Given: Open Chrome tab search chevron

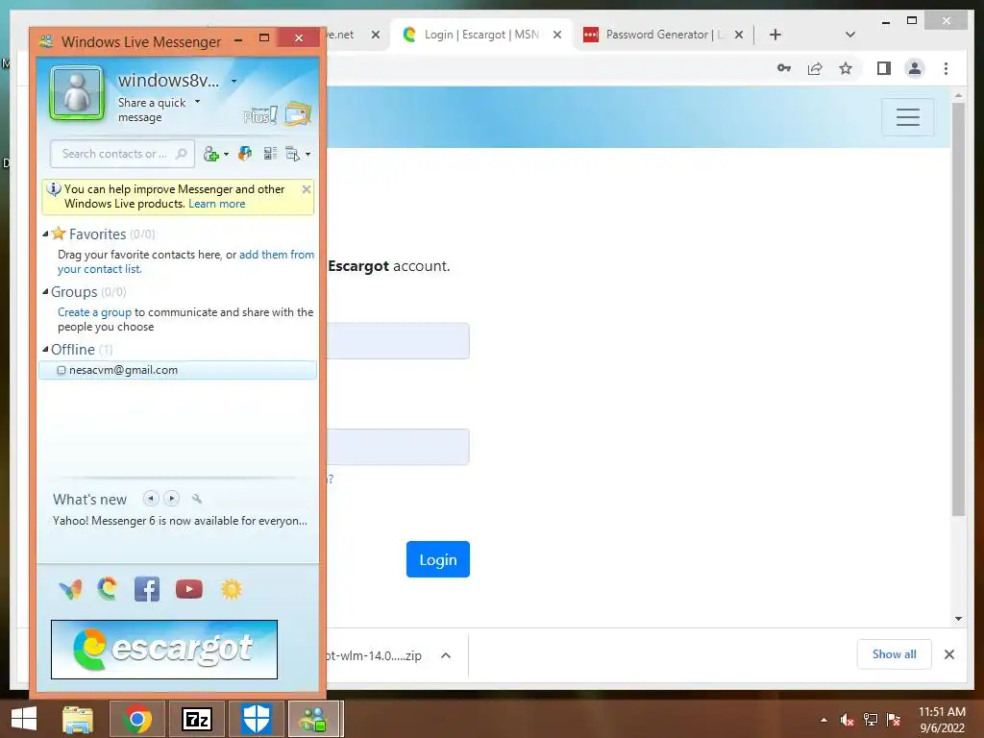Looking at the screenshot, I should coord(850,35).
